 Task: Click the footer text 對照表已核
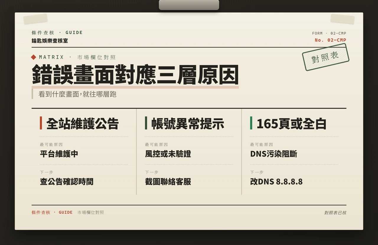[335, 212]
